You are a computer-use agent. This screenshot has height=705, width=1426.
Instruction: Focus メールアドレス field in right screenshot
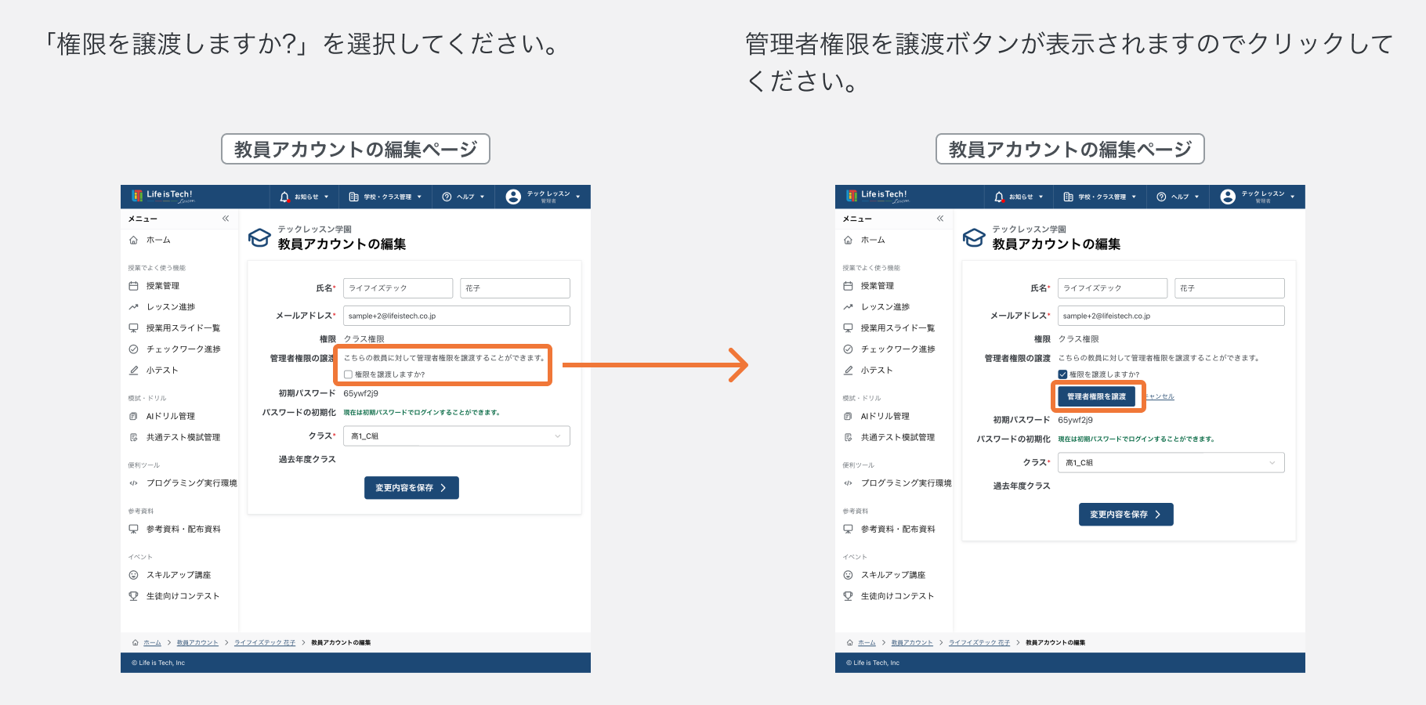click(x=1171, y=316)
